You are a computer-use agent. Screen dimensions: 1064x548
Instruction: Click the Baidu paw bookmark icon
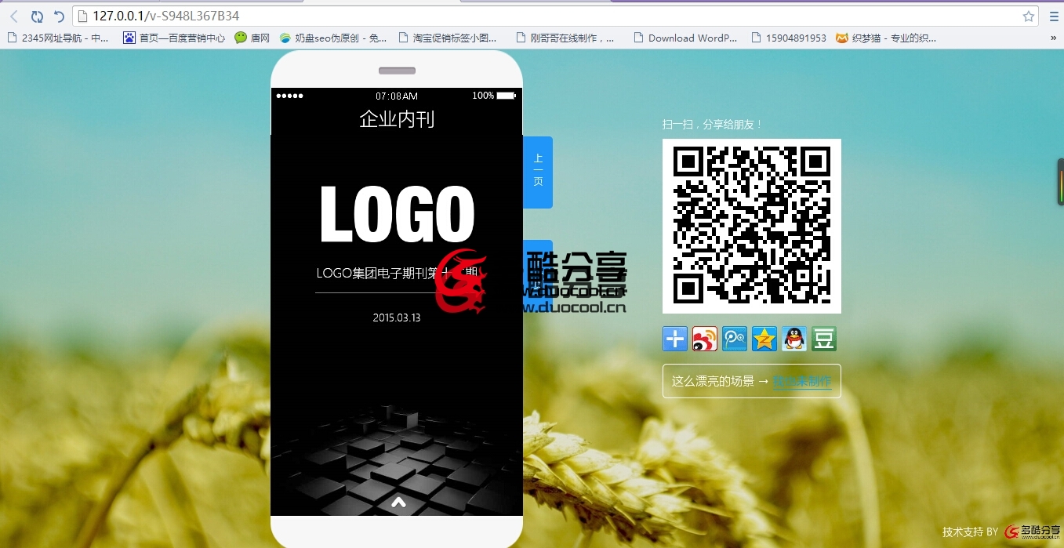pos(129,38)
